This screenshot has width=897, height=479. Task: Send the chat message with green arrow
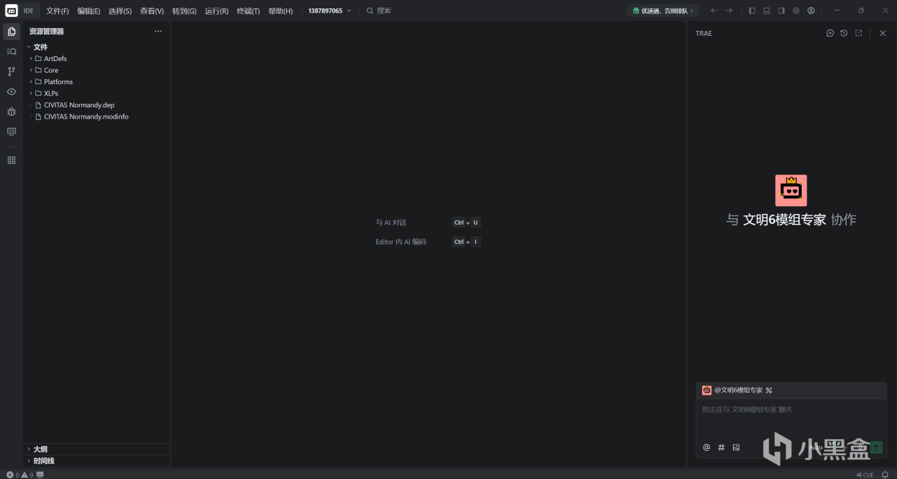click(876, 447)
